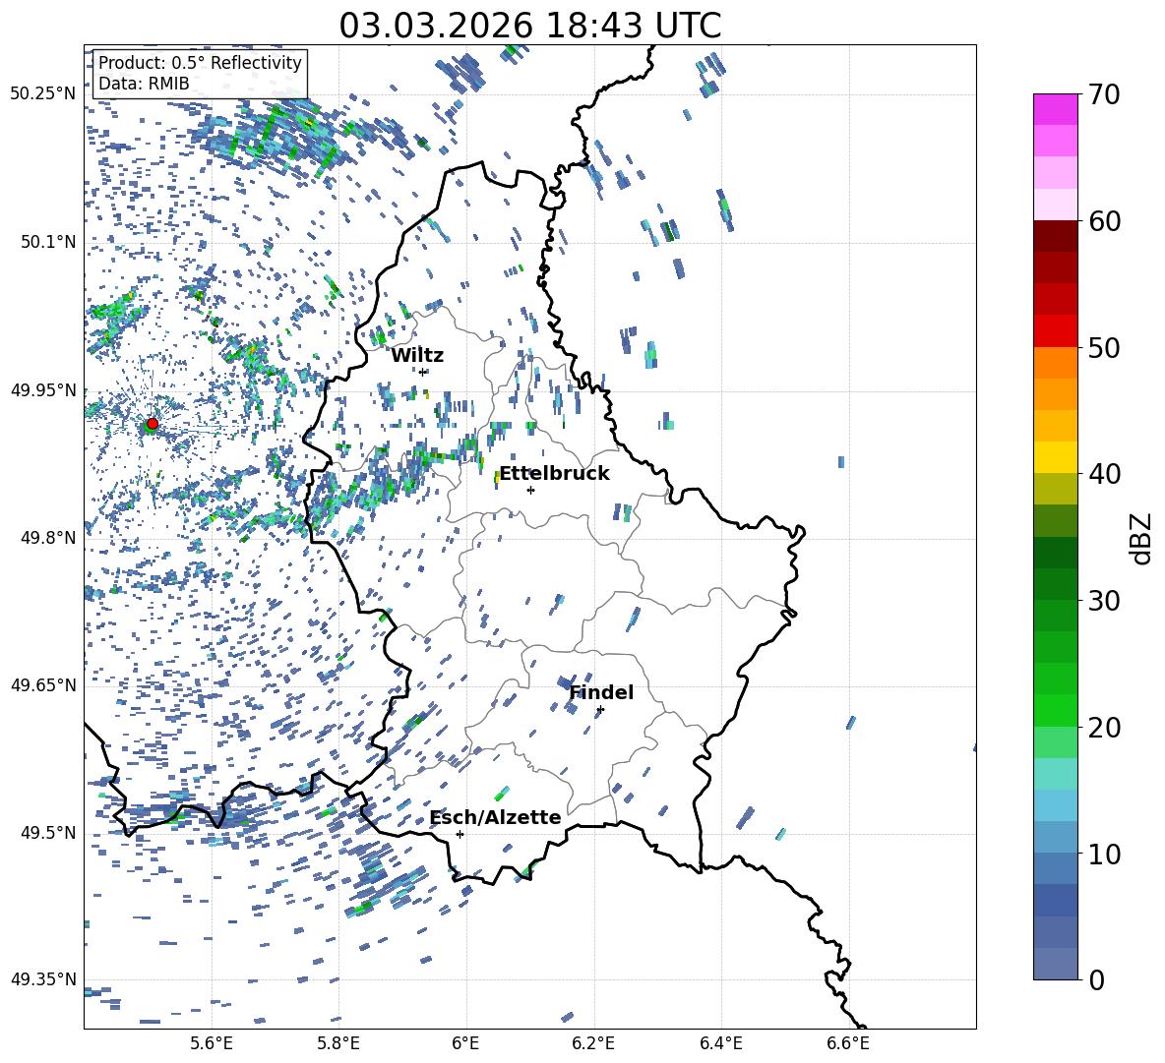
Task: Click the Data: RMIB text
Action: point(144,84)
